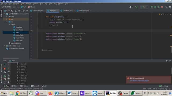Click Print icon in Run console toolbar
Image resolution: width=172 pixels, height=96 pixels.
coord(9,78)
